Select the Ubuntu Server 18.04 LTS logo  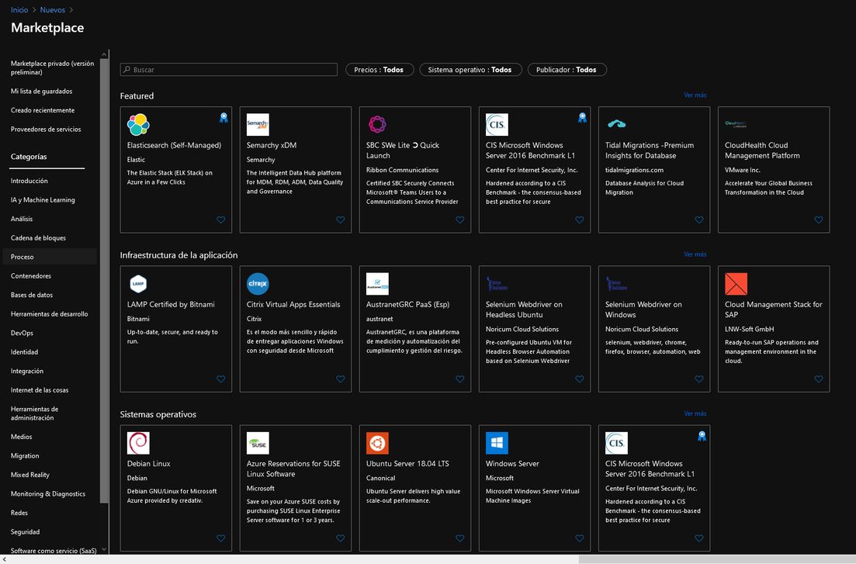pyautogui.click(x=377, y=443)
